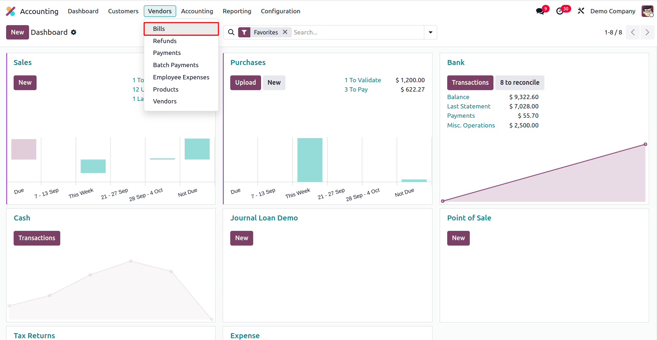The width and height of the screenshot is (657, 340).
Task: Collapse the open Vendors menu
Action: click(160, 11)
